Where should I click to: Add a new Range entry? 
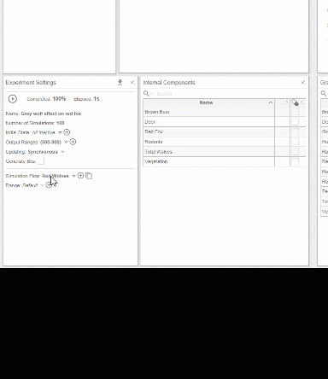[x=49, y=185]
